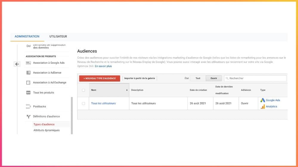Screen dimensions: 298x167
Task: Open Association à AdSense
Action: pos(47,73)
